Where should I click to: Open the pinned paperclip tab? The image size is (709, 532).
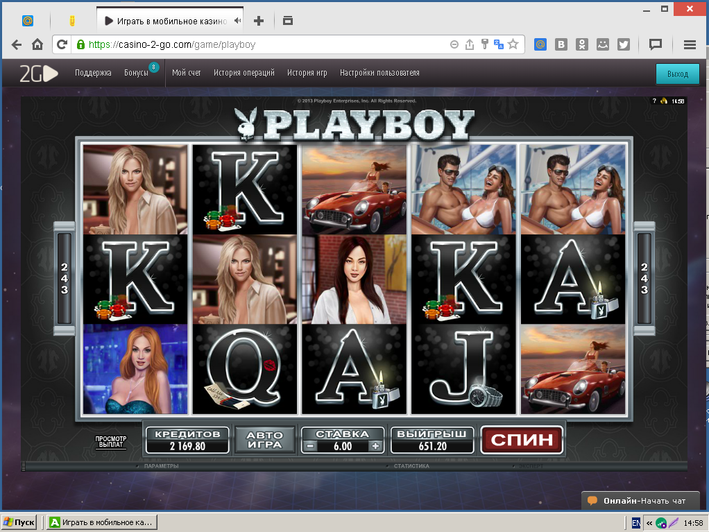(72, 21)
